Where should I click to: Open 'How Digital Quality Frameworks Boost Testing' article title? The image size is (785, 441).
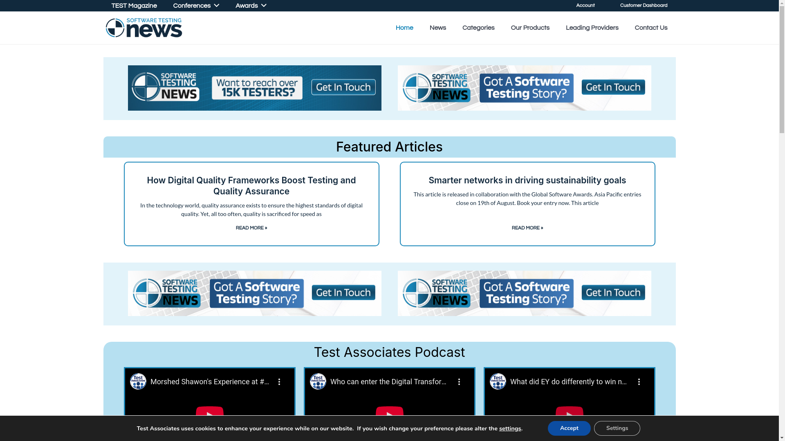pyautogui.click(x=251, y=186)
